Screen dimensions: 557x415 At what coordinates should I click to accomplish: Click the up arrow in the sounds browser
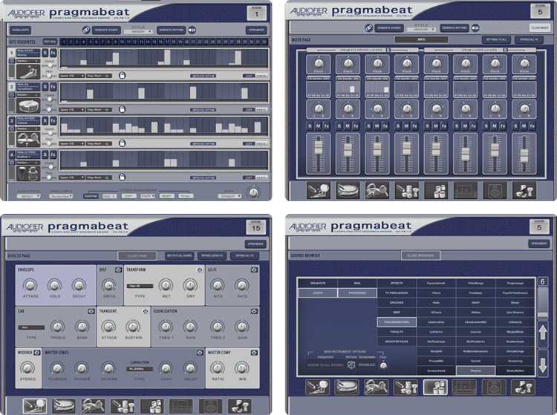543,333
